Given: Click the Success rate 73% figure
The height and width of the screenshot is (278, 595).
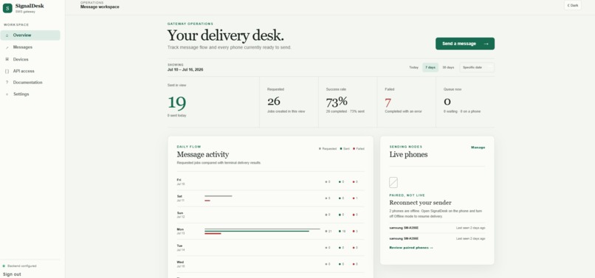Looking at the screenshot, I should click(x=337, y=101).
